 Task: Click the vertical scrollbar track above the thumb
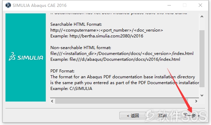point(202,25)
